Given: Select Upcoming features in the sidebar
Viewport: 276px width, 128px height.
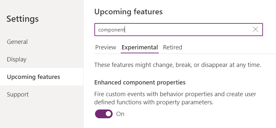Looking at the screenshot, I should click(42, 77).
